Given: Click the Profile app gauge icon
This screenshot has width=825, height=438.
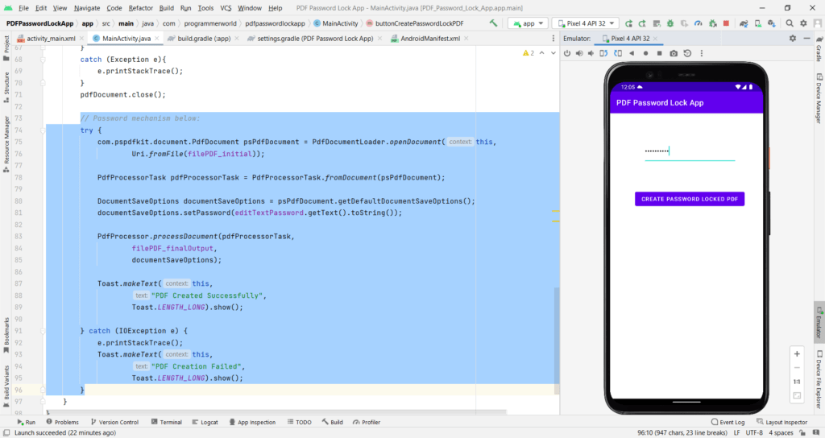Looking at the screenshot, I should tap(699, 23).
